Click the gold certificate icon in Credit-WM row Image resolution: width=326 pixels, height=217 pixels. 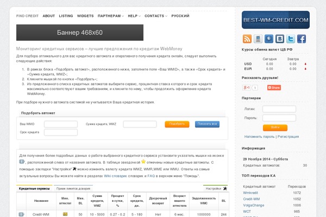65,214
